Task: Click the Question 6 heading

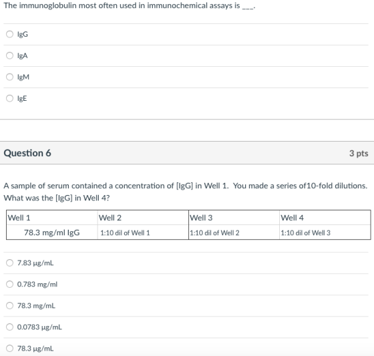Action: pyautogui.click(x=27, y=153)
